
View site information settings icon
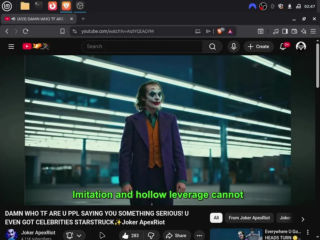pos(75,31)
